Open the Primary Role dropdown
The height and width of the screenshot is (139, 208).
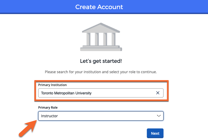(x=101, y=116)
